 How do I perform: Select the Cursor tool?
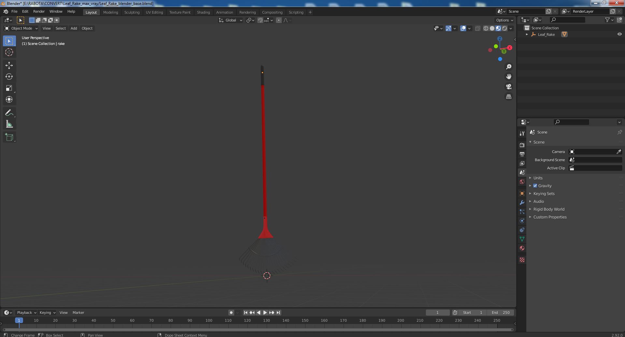[9, 52]
